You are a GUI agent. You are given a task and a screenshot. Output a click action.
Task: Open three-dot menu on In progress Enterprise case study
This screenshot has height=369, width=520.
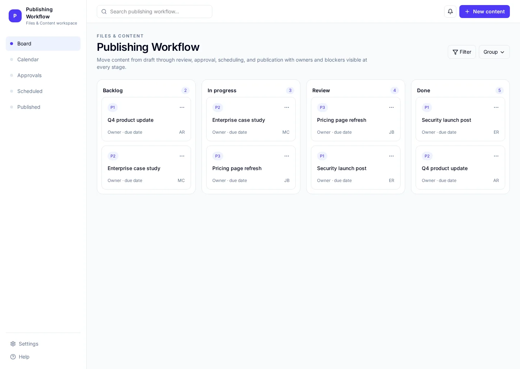click(x=287, y=107)
